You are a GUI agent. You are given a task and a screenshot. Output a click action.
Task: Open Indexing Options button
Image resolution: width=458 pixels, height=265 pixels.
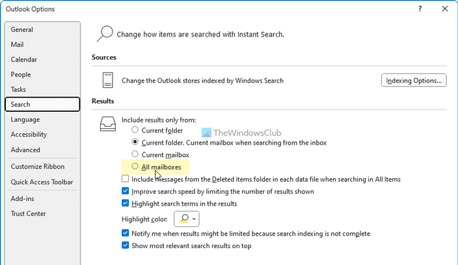414,80
